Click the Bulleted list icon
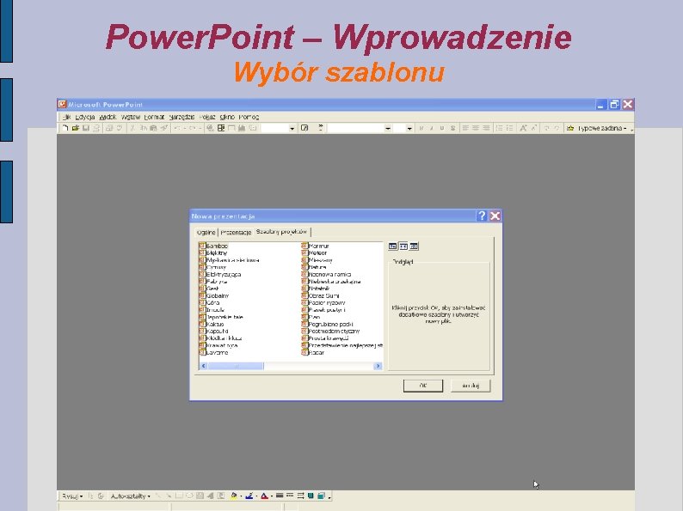The height and width of the screenshot is (511, 683). (509, 128)
